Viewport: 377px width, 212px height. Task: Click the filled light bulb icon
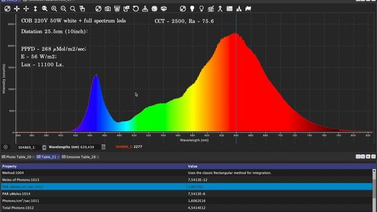coord(192,9)
